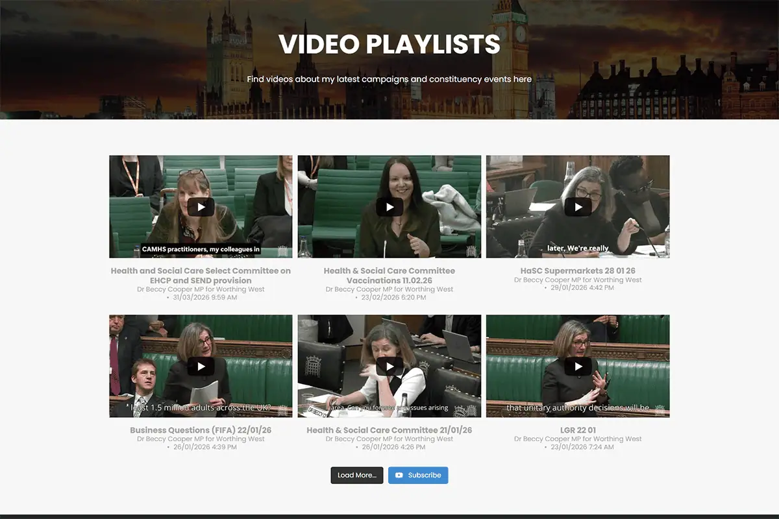Play the HaSC Supermarkets video

578,207
